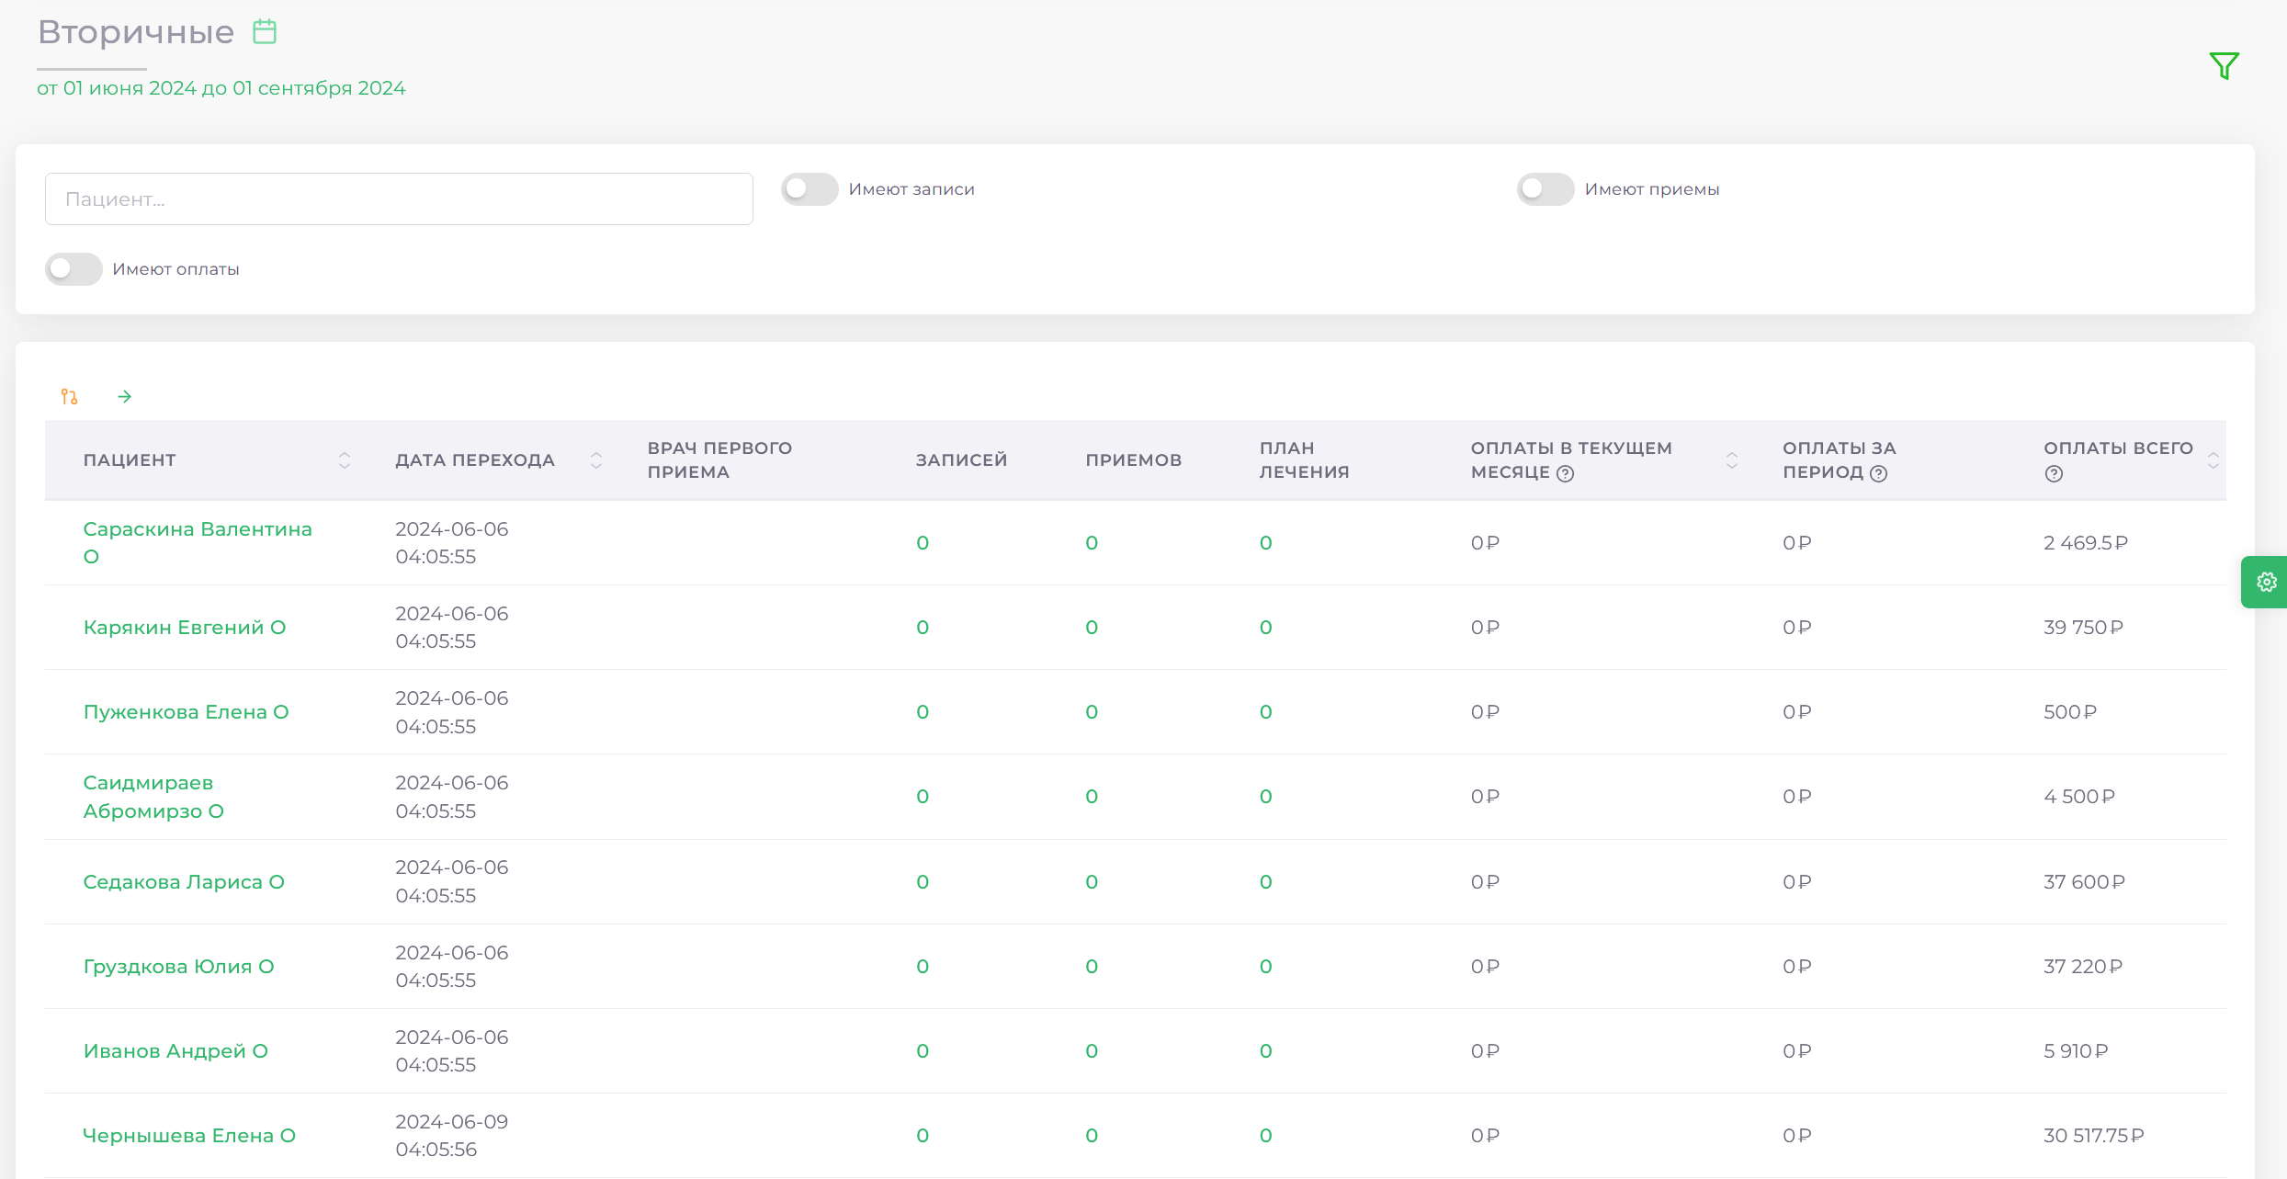Open the green settings gear side tab
Screen dimensions: 2287x1179
point(2267,582)
